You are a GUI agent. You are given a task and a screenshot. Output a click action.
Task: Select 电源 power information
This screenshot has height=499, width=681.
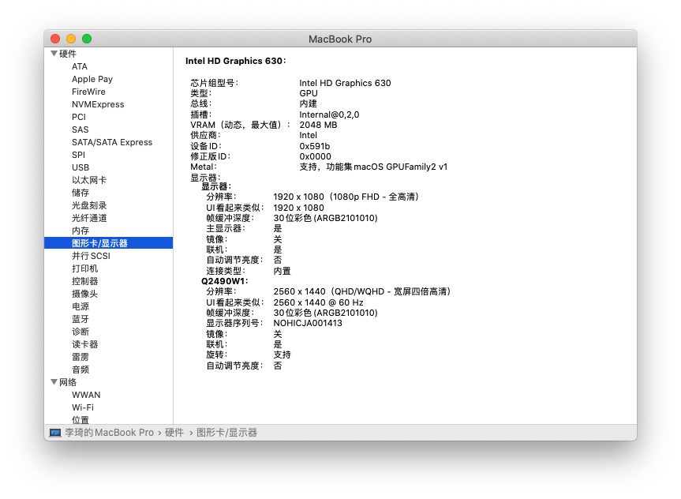pos(80,306)
